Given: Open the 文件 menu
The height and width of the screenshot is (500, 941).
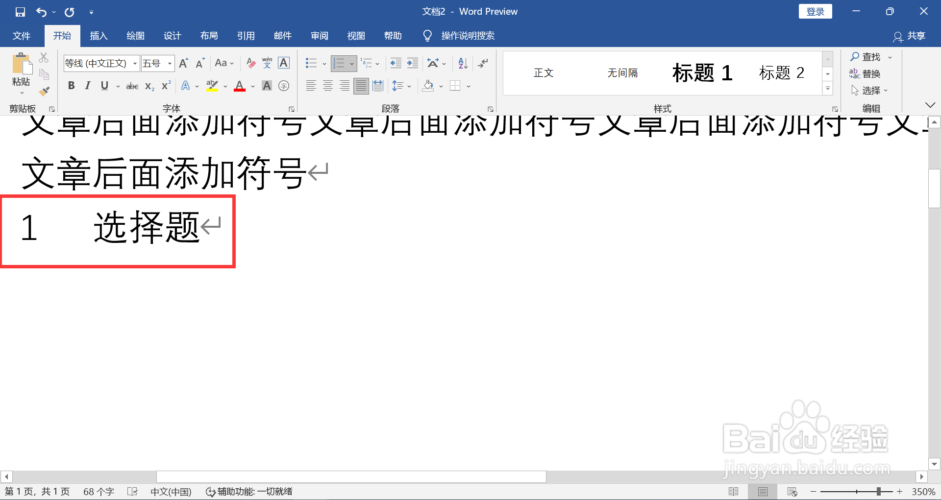Looking at the screenshot, I should click(22, 36).
